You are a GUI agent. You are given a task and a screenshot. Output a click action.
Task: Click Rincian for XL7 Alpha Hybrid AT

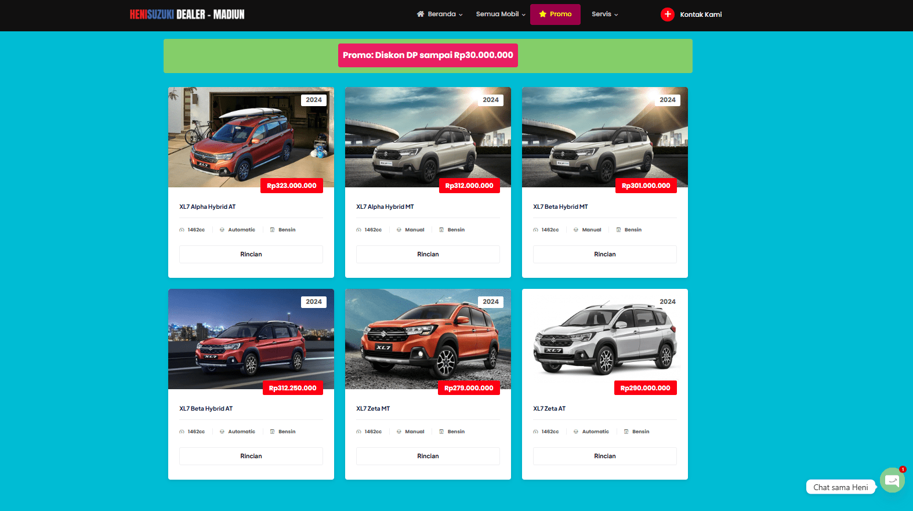pos(251,254)
